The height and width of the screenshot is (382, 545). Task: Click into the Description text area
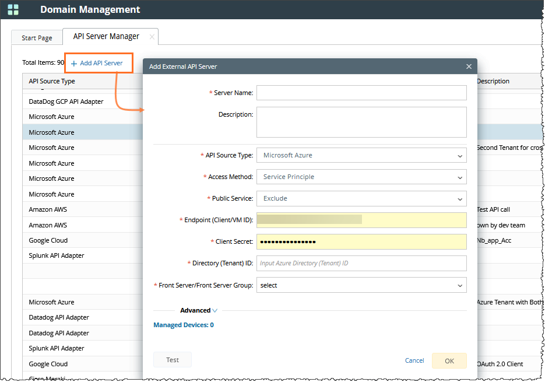[361, 122]
